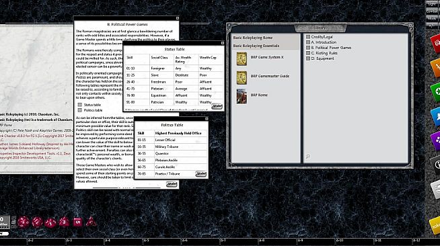
Task: Open the BRP Gamemaster Guide book icon
Action: (242, 77)
